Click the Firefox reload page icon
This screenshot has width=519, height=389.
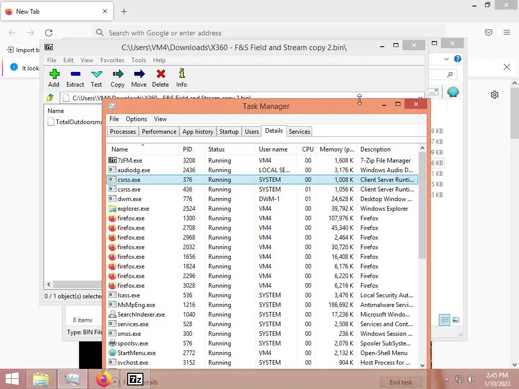tap(49, 32)
